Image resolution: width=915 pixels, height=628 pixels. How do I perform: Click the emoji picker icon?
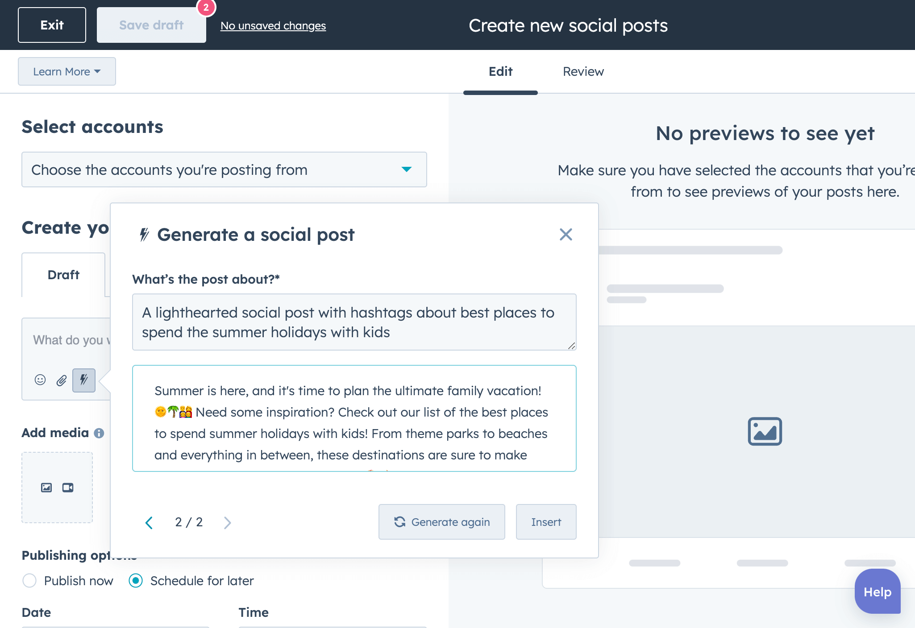[40, 380]
